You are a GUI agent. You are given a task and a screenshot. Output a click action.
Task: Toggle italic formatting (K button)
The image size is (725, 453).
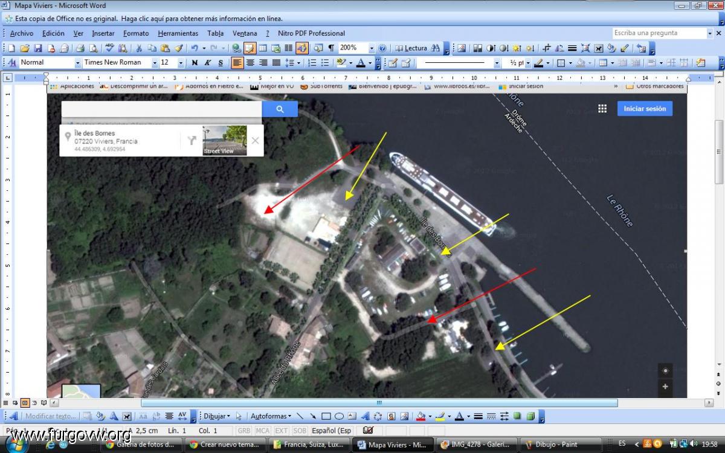(x=207, y=63)
